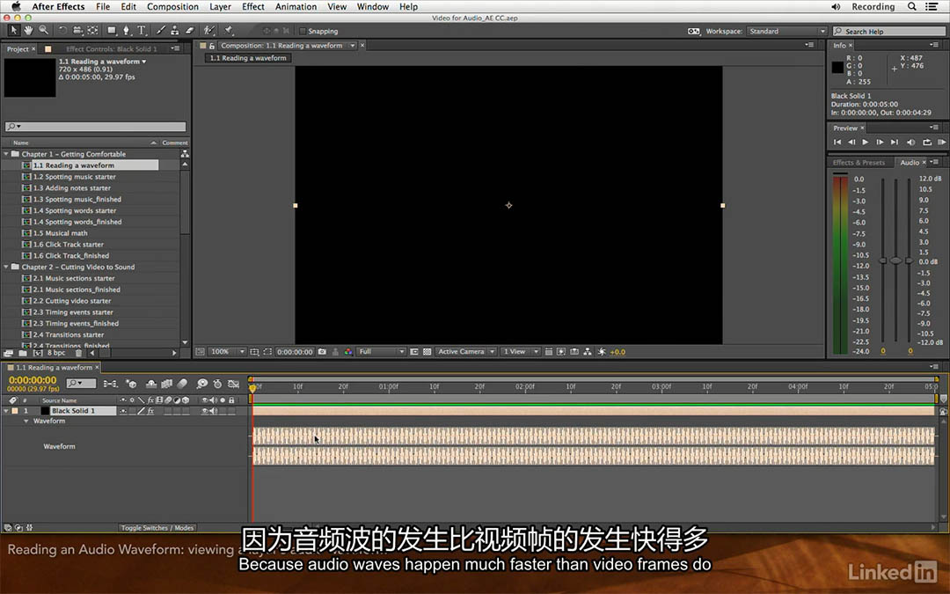This screenshot has height=594, width=950.
Task: Open the Layer menu
Action: pyautogui.click(x=220, y=7)
